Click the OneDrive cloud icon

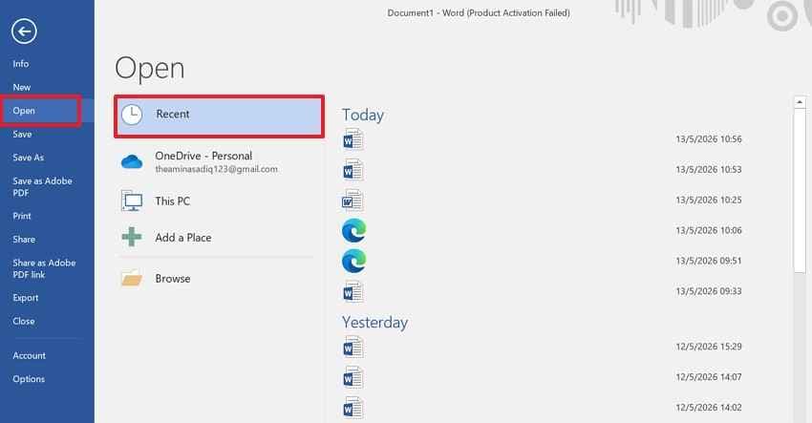click(x=132, y=161)
